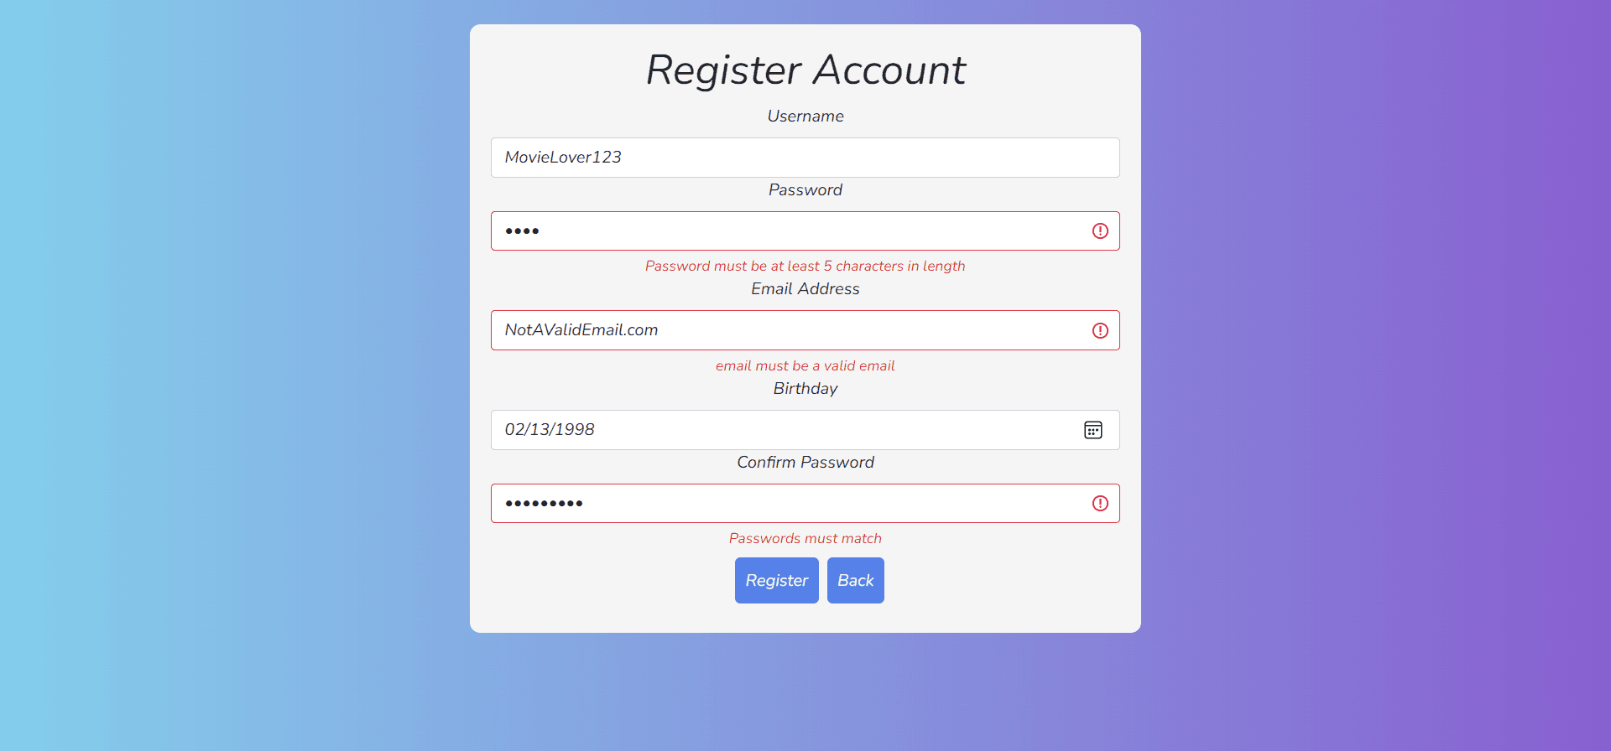Select the Email Address input field
The height and width of the screenshot is (751, 1611).
(x=789, y=330)
